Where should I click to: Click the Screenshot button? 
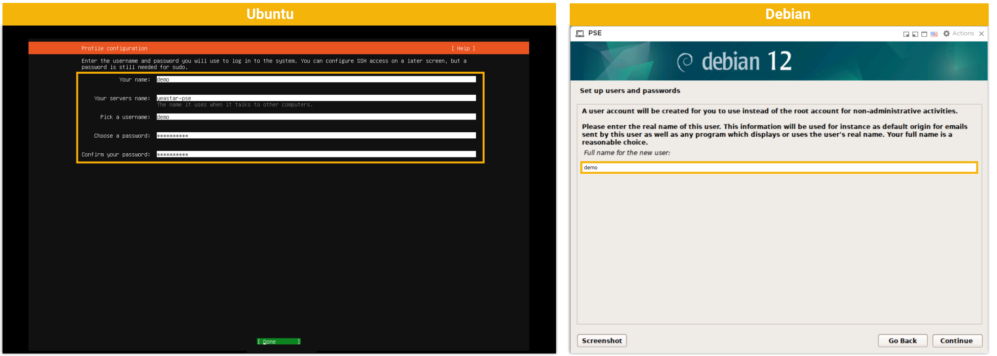click(602, 341)
